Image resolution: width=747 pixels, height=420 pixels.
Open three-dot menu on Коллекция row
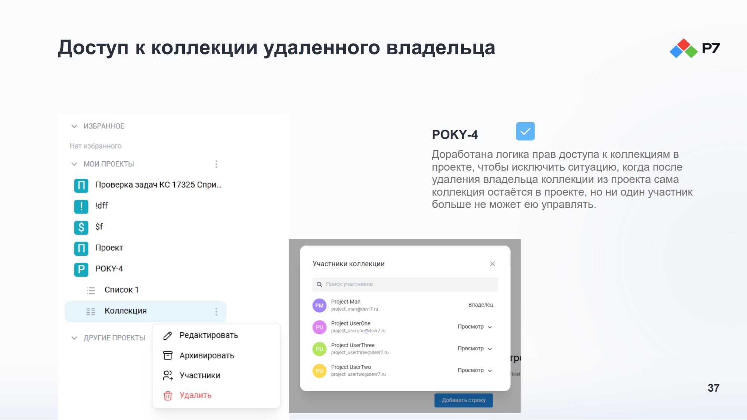click(216, 312)
